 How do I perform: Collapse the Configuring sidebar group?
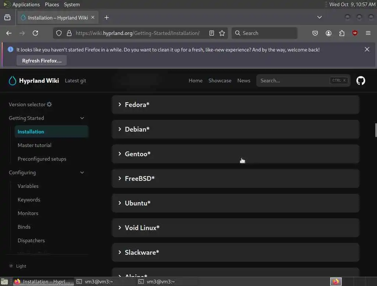point(82,173)
